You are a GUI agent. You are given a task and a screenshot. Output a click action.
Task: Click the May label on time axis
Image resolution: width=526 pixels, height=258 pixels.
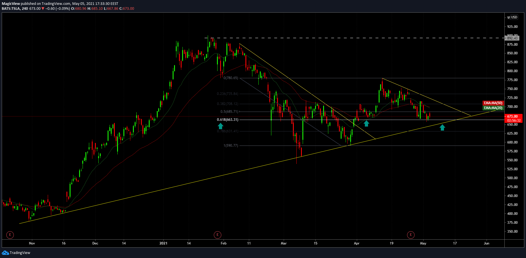tap(423, 243)
